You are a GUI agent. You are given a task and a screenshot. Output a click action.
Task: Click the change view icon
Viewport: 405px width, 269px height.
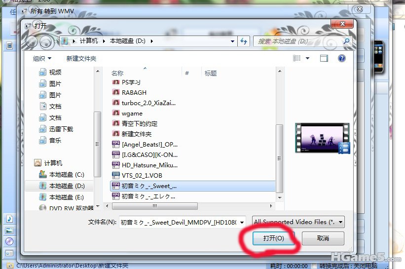[x=297, y=58]
